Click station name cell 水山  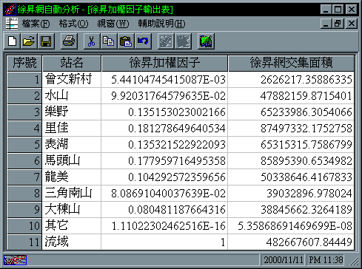[72, 96]
